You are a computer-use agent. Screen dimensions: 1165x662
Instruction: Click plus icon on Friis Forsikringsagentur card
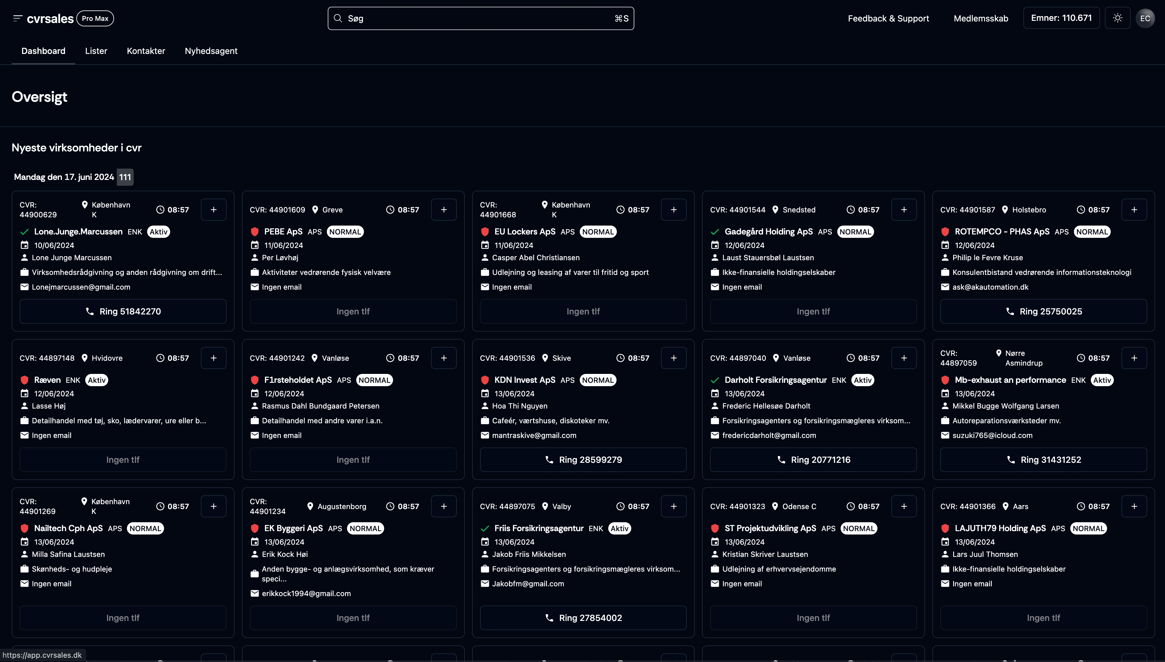[x=674, y=506]
